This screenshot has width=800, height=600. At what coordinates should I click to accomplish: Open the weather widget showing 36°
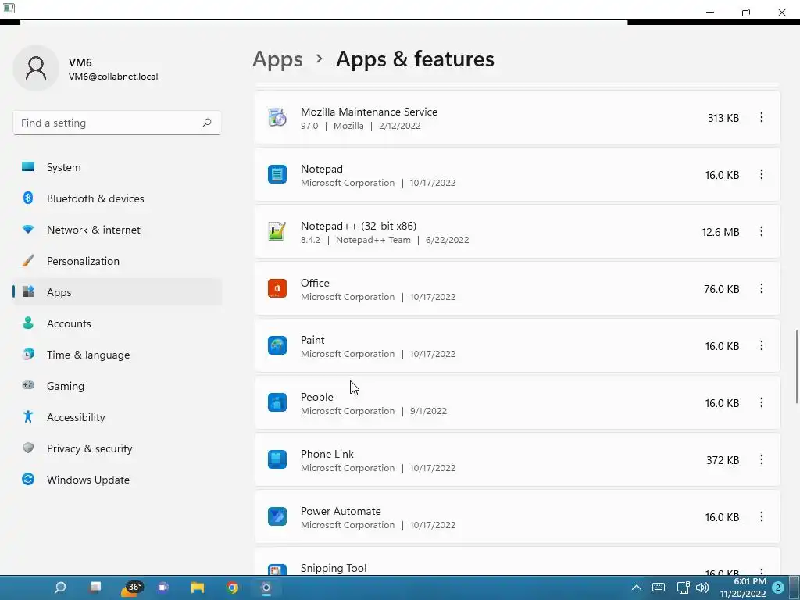click(131, 587)
